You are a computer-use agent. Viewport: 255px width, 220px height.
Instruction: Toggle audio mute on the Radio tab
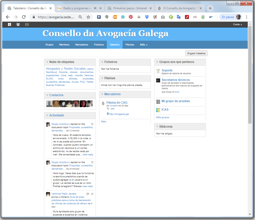click(x=95, y=8)
